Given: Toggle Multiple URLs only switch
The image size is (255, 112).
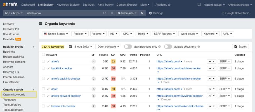Looking at the screenshot, I should click(x=168, y=47).
